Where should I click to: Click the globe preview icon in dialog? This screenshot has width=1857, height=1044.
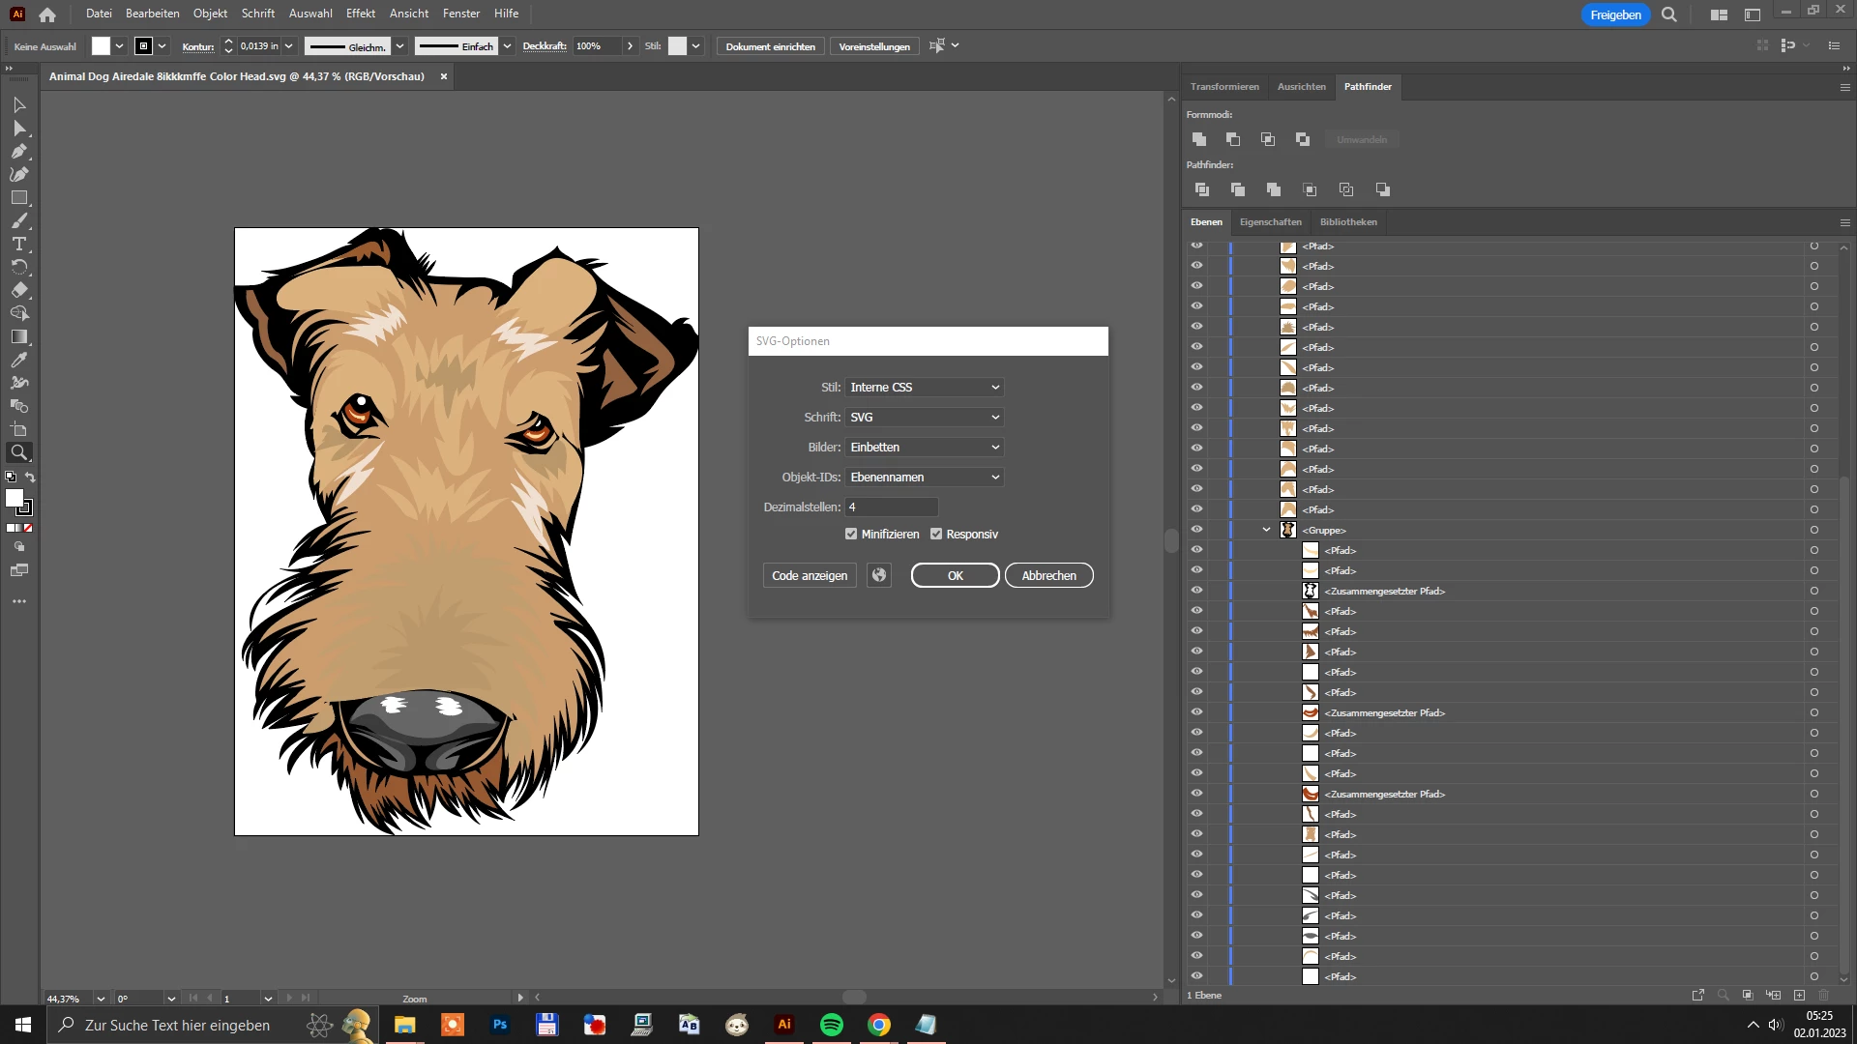tap(878, 575)
